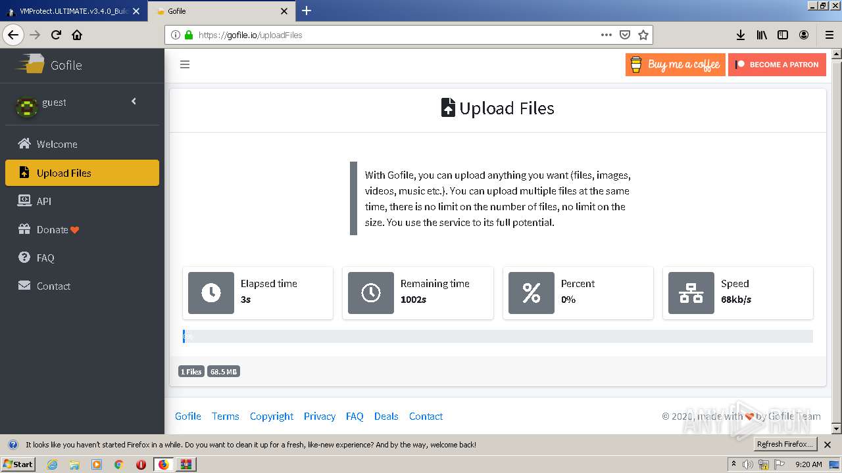This screenshot has height=473, width=842.
Task: Open the Chrome taskbar icon
Action: pos(118,464)
